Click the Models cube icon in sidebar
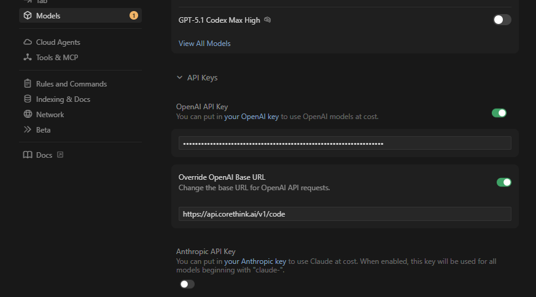This screenshot has width=536, height=297. point(28,15)
